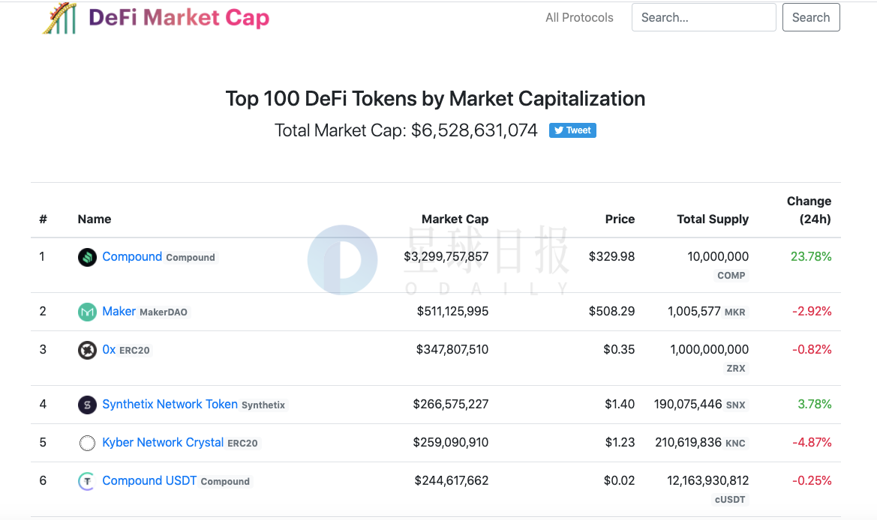Click the $1.23 Kyber price

tap(620, 442)
